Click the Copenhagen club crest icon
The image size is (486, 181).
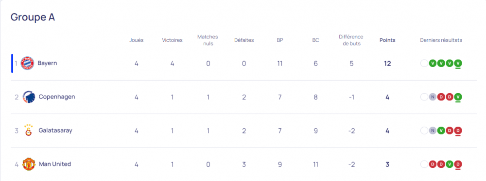pos(29,97)
